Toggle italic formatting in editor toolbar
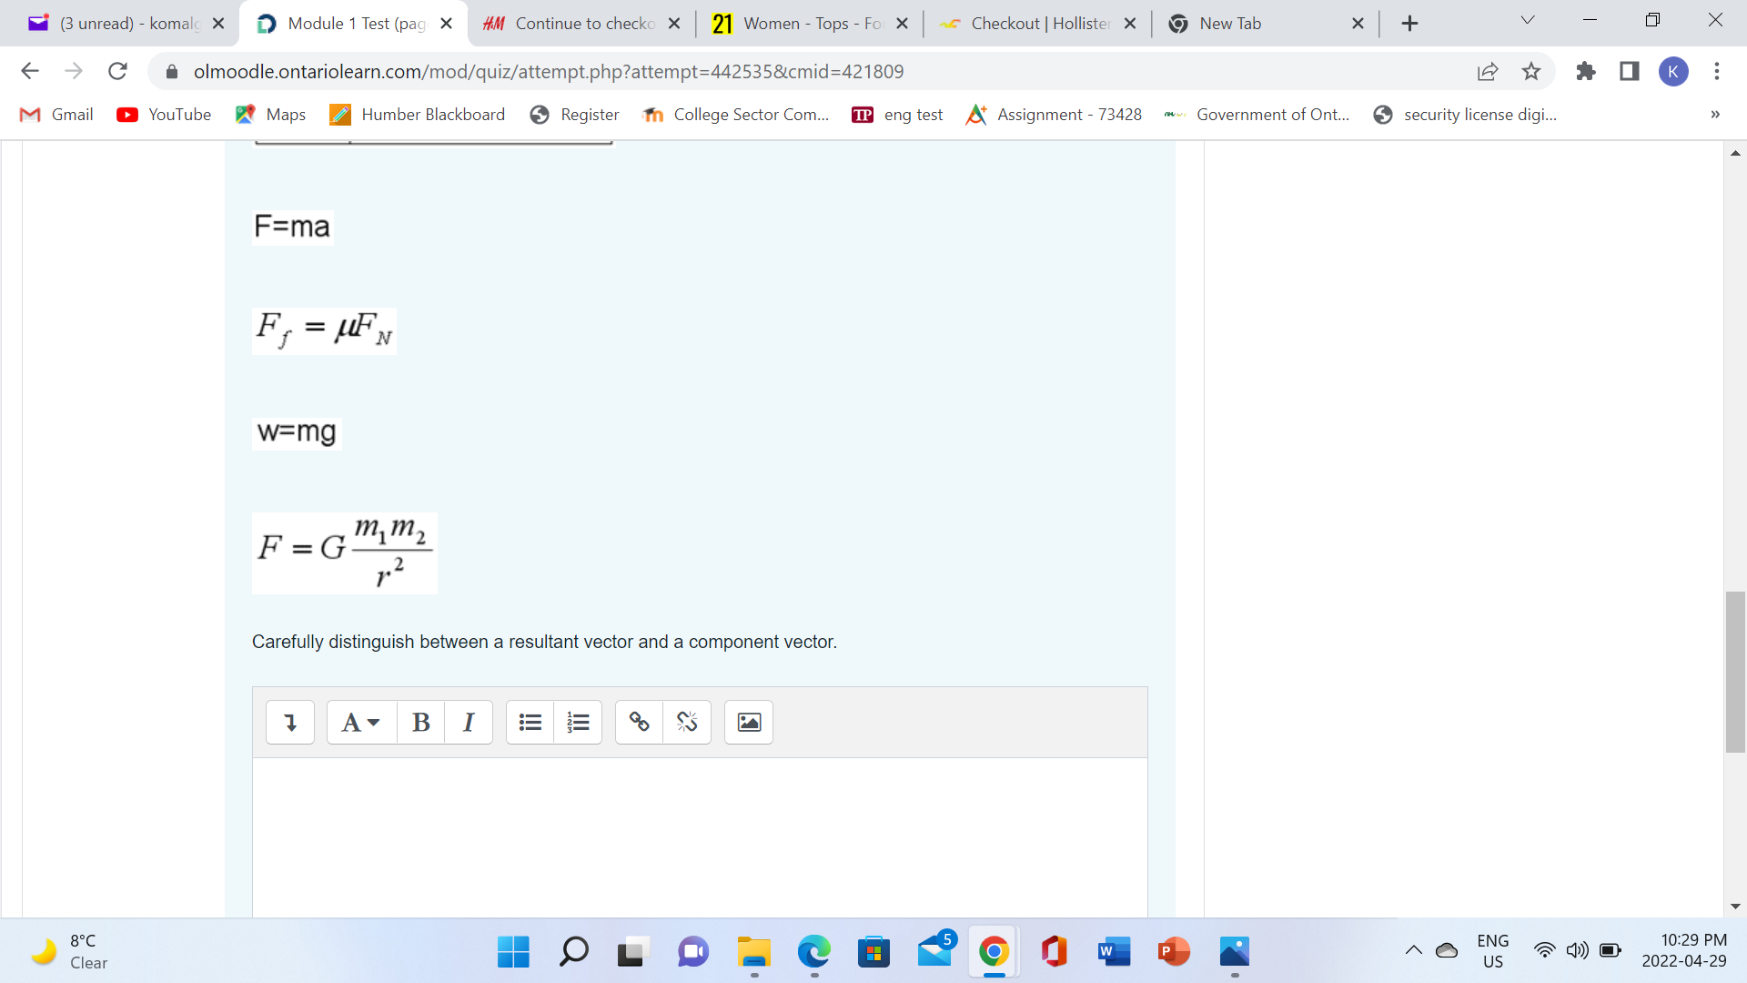The height and width of the screenshot is (983, 1747). click(469, 723)
